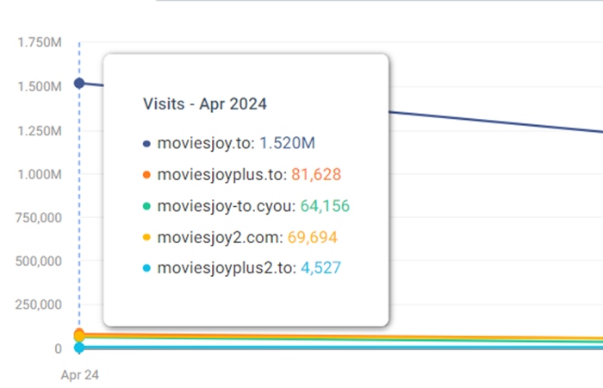Click the 500,000 y-axis label

[39, 262]
